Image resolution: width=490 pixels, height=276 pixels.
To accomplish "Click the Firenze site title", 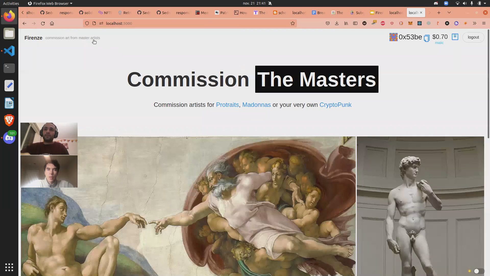I will click(33, 38).
